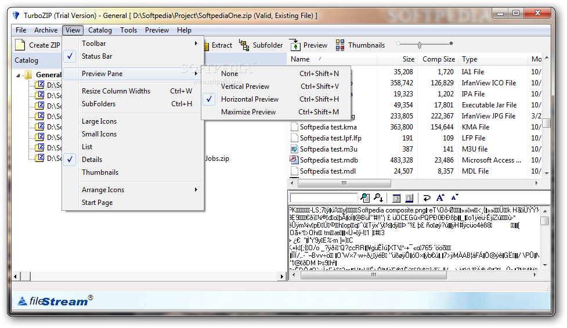Expand the Arrange Icons submenu
This screenshot has width=567, height=328.
pos(132,189)
